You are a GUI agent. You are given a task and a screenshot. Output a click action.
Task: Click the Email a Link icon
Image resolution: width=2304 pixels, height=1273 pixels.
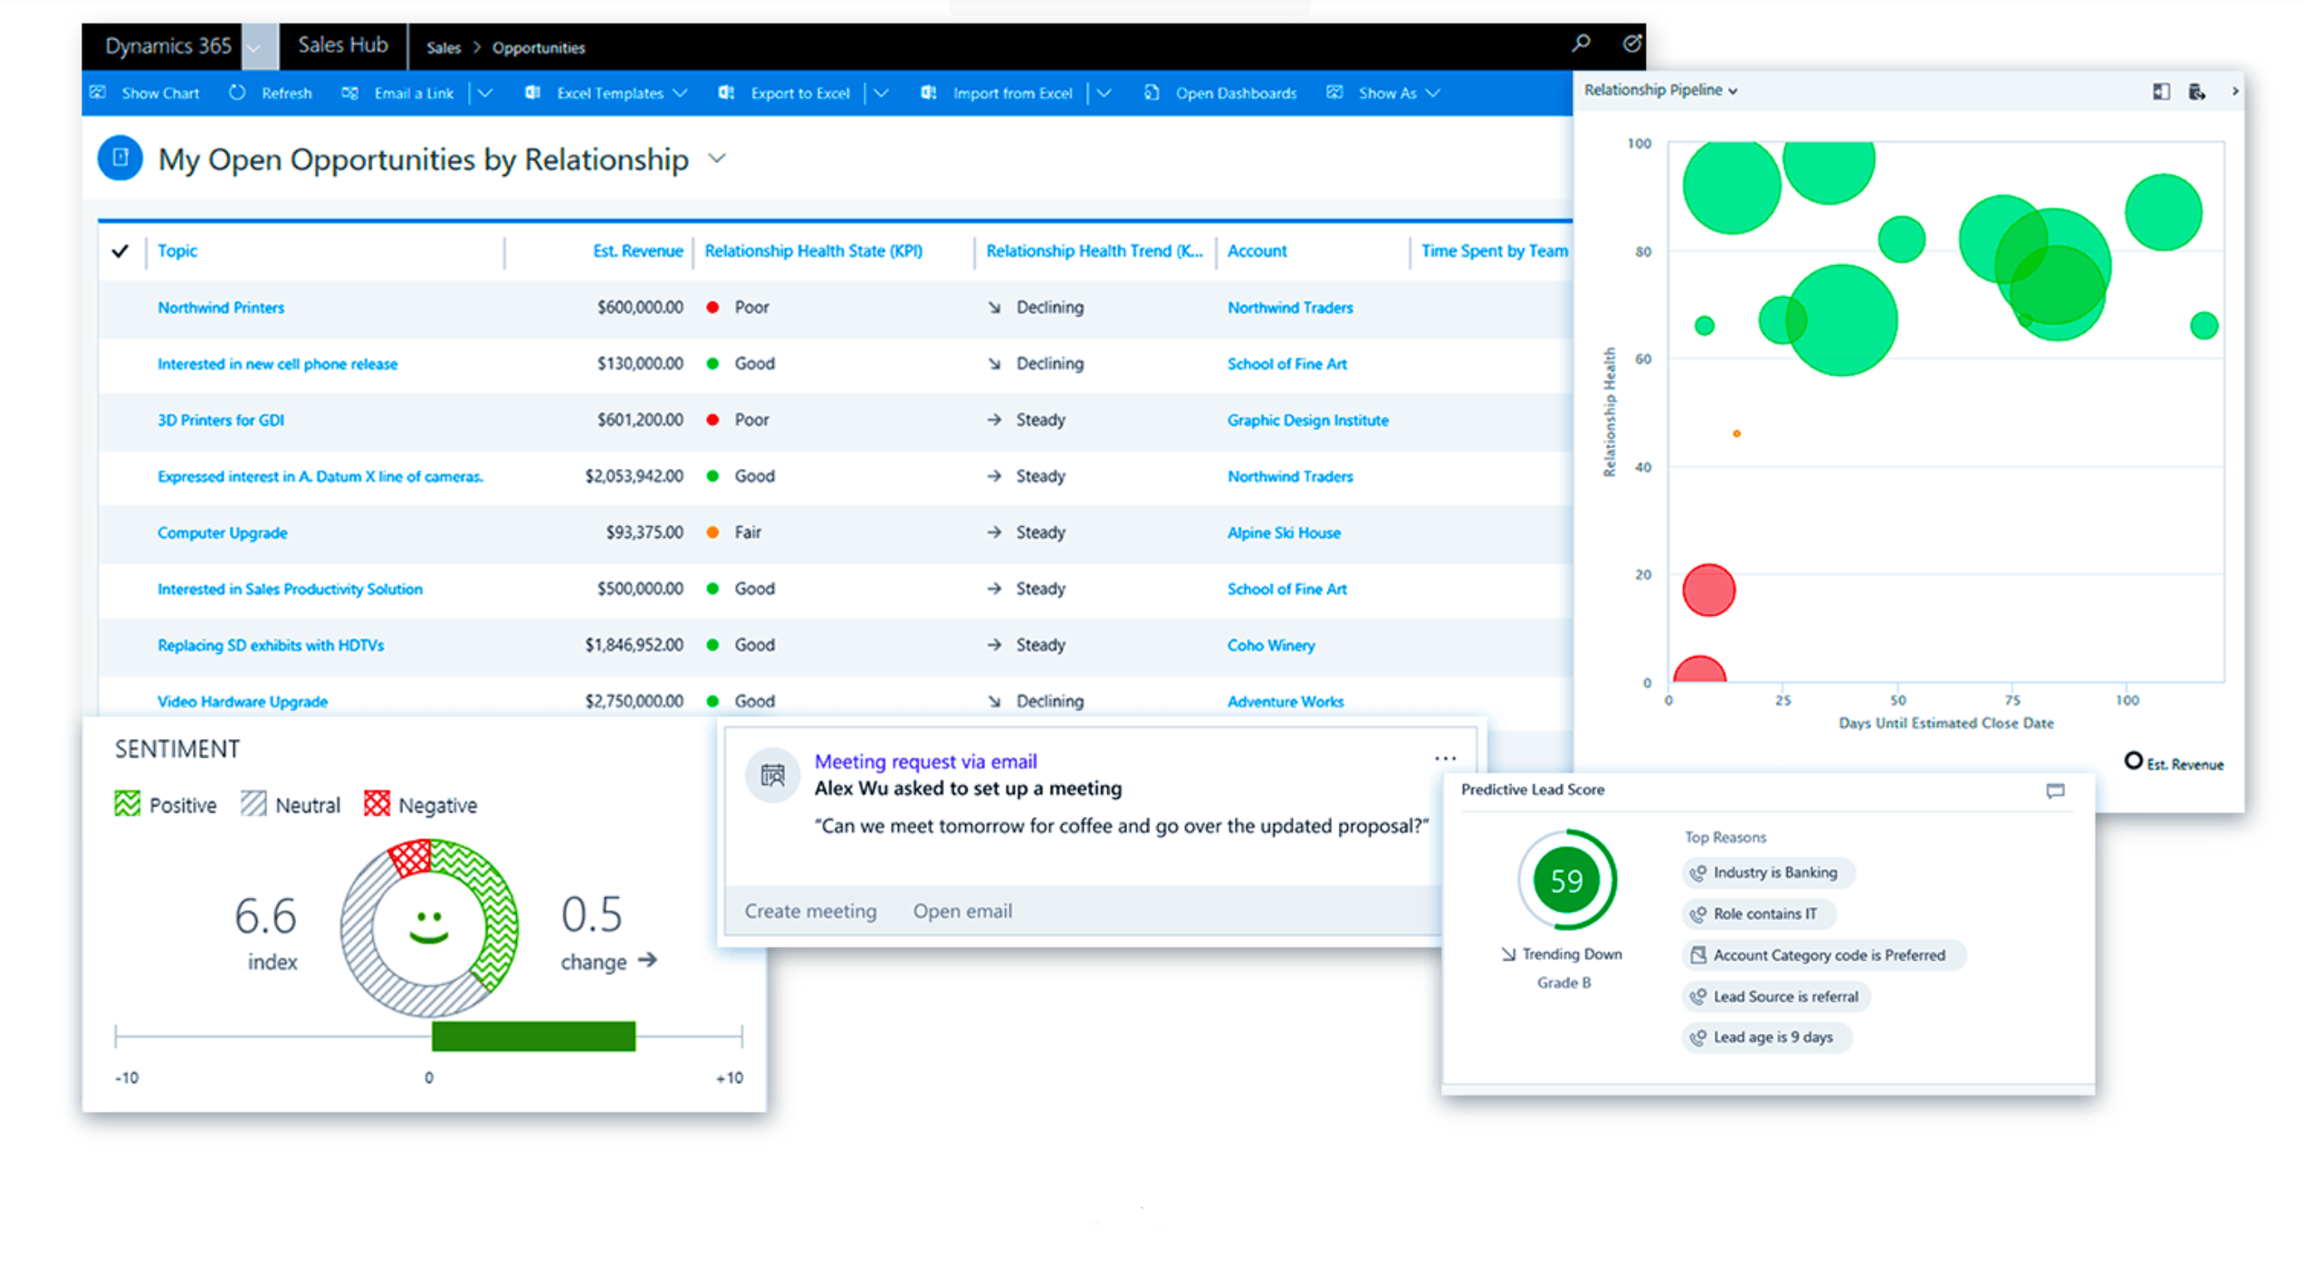(x=349, y=92)
